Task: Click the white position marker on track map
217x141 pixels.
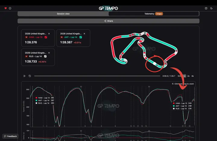Action: click(x=155, y=64)
